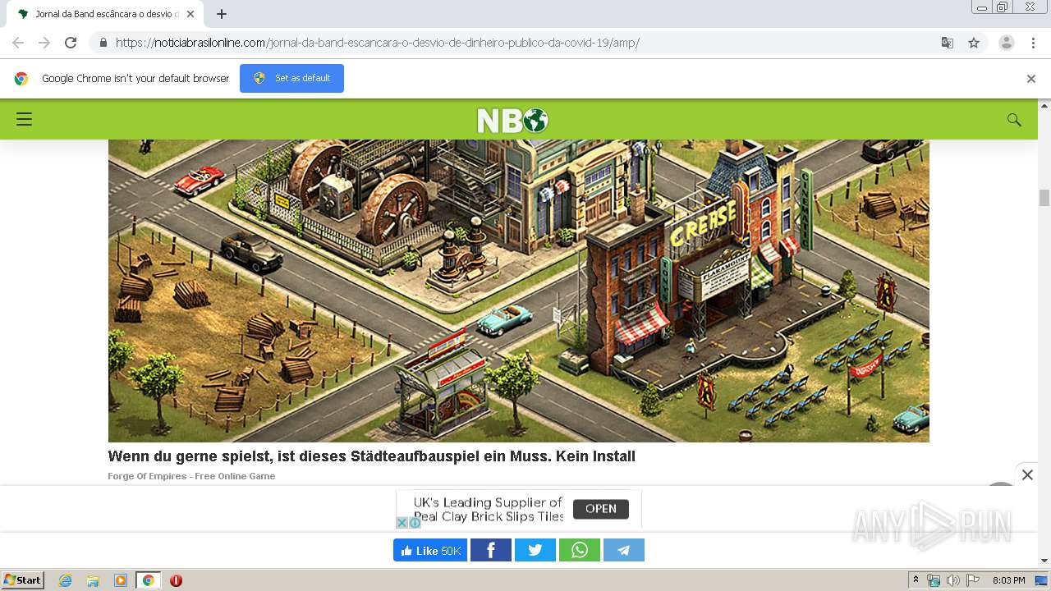Click the NBO logo in header
The height and width of the screenshot is (591, 1051).
click(x=512, y=121)
